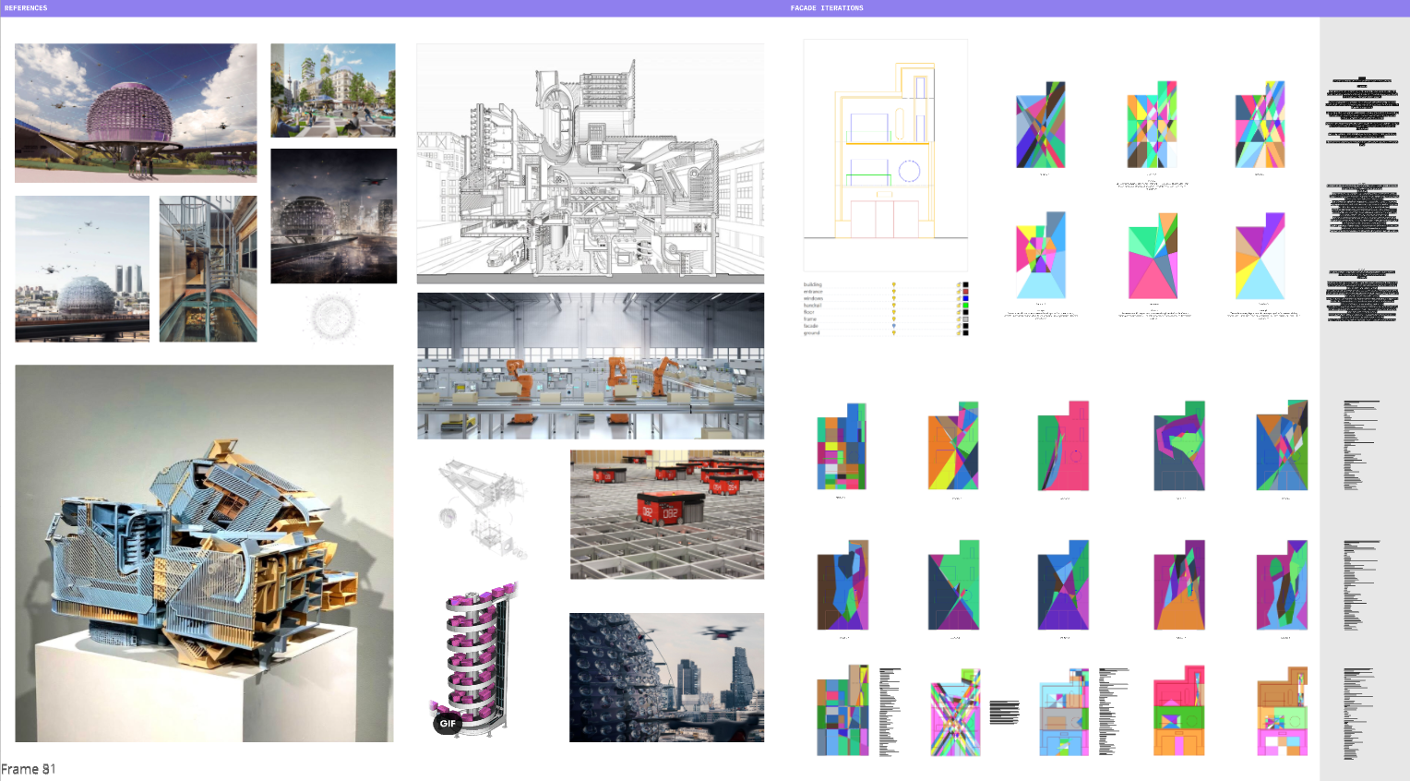Select the night-time sphere building render
1410x781 pixels.
coord(333,216)
